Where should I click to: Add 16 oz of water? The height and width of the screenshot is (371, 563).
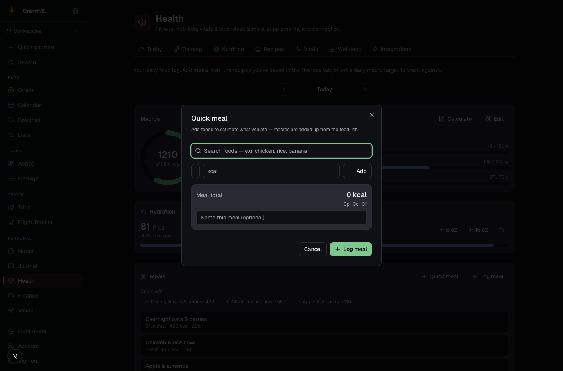(x=478, y=230)
